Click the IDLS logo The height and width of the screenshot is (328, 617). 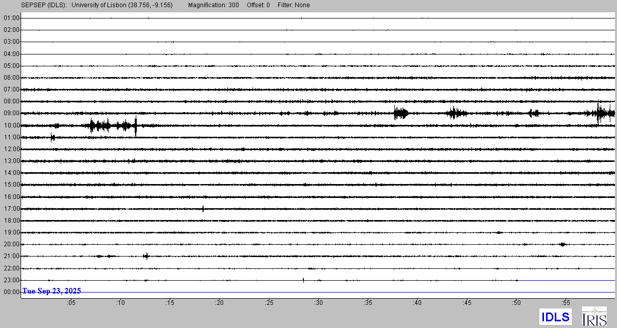(556, 317)
